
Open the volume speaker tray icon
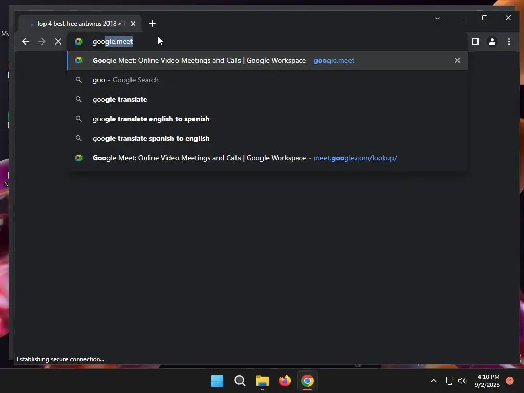pos(462,381)
